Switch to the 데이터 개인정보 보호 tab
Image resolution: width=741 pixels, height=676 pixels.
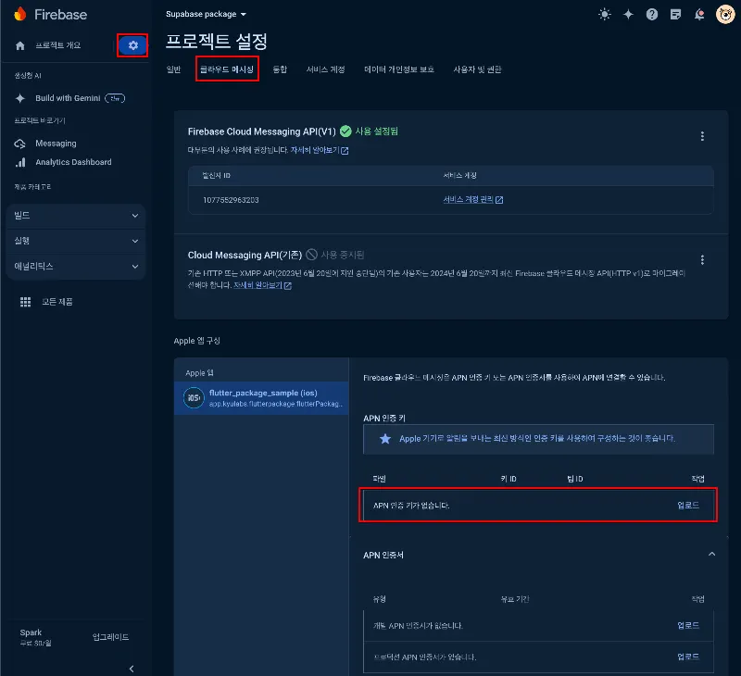pos(399,69)
